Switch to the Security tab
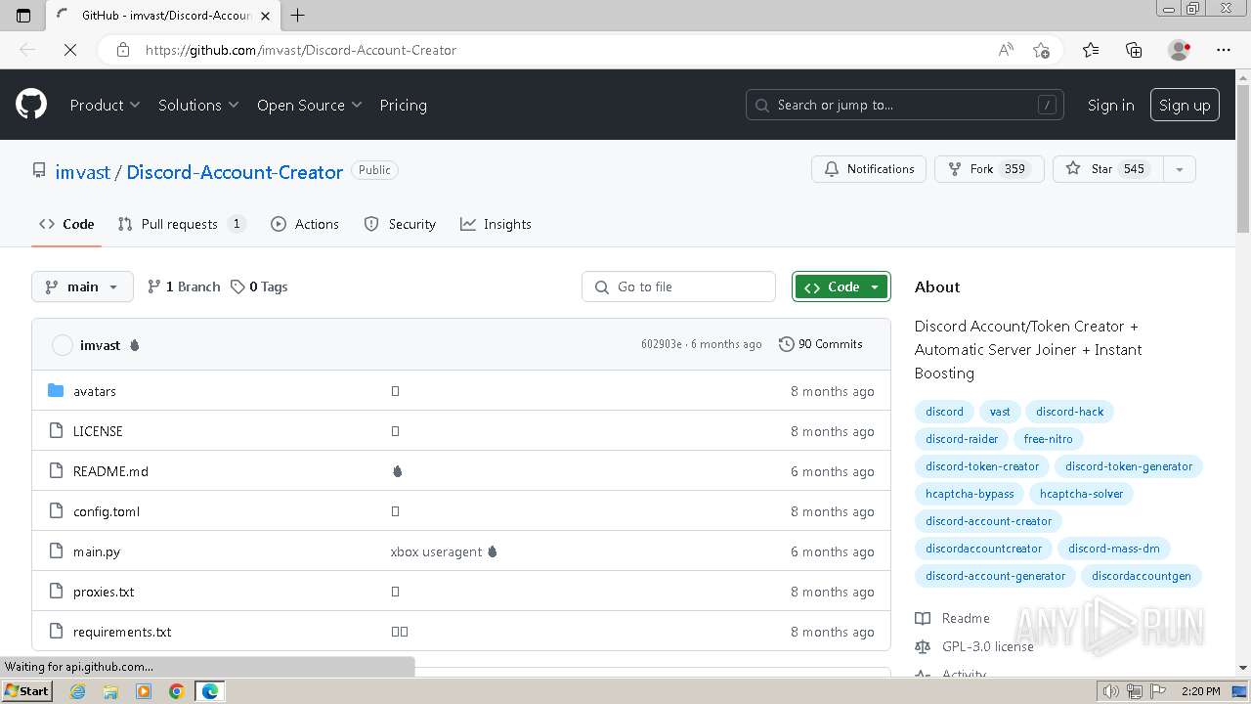1251x704 pixels. coord(400,224)
